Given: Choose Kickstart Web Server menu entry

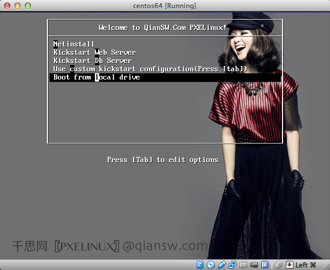Looking at the screenshot, I should pyautogui.click(x=95, y=53).
